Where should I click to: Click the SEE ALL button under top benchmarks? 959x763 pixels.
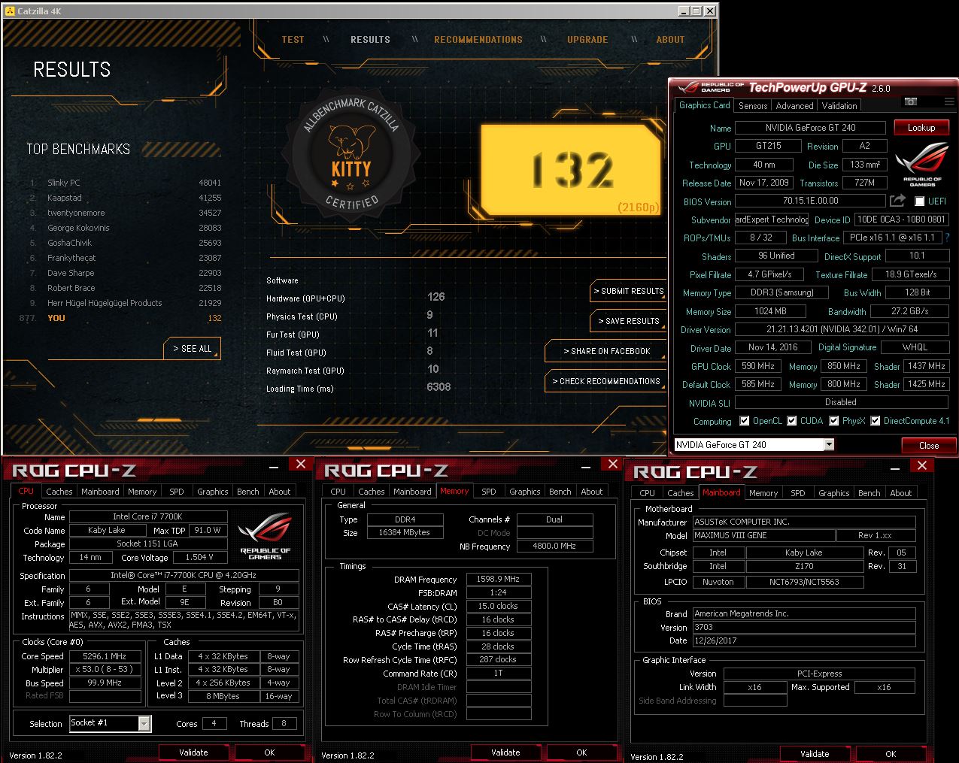pyautogui.click(x=193, y=349)
